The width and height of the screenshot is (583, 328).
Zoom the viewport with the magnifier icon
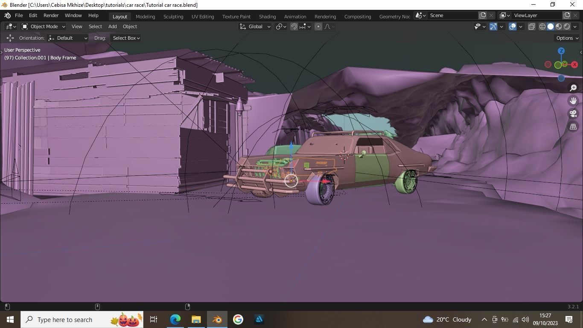tap(573, 88)
